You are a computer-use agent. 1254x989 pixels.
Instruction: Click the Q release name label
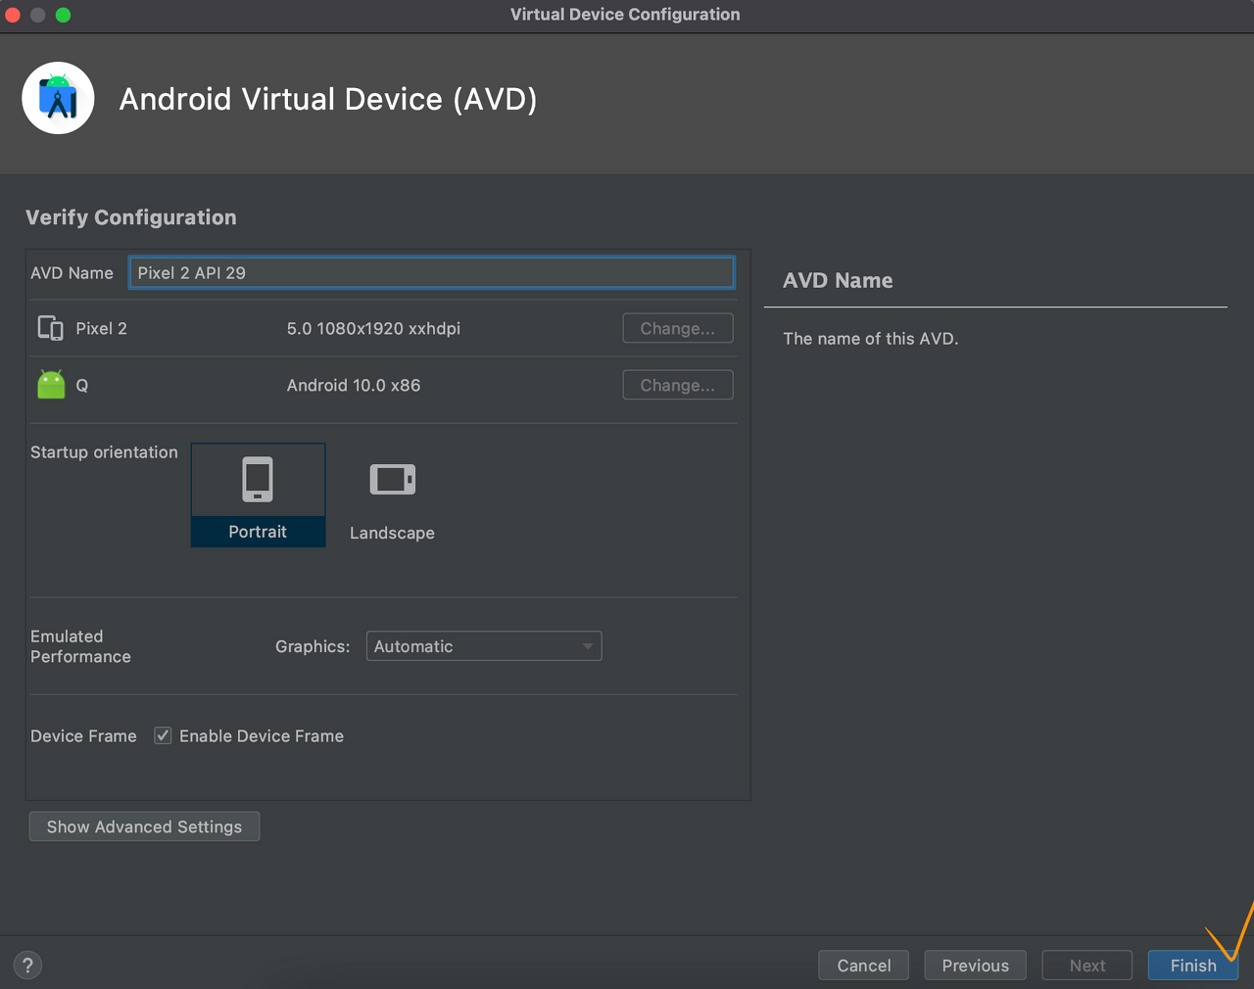[82, 386]
